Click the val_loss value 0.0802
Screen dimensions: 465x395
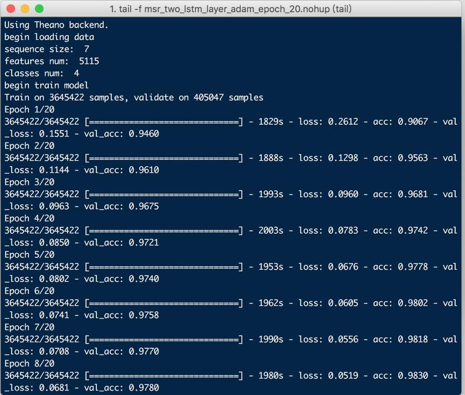click(x=54, y=279)
